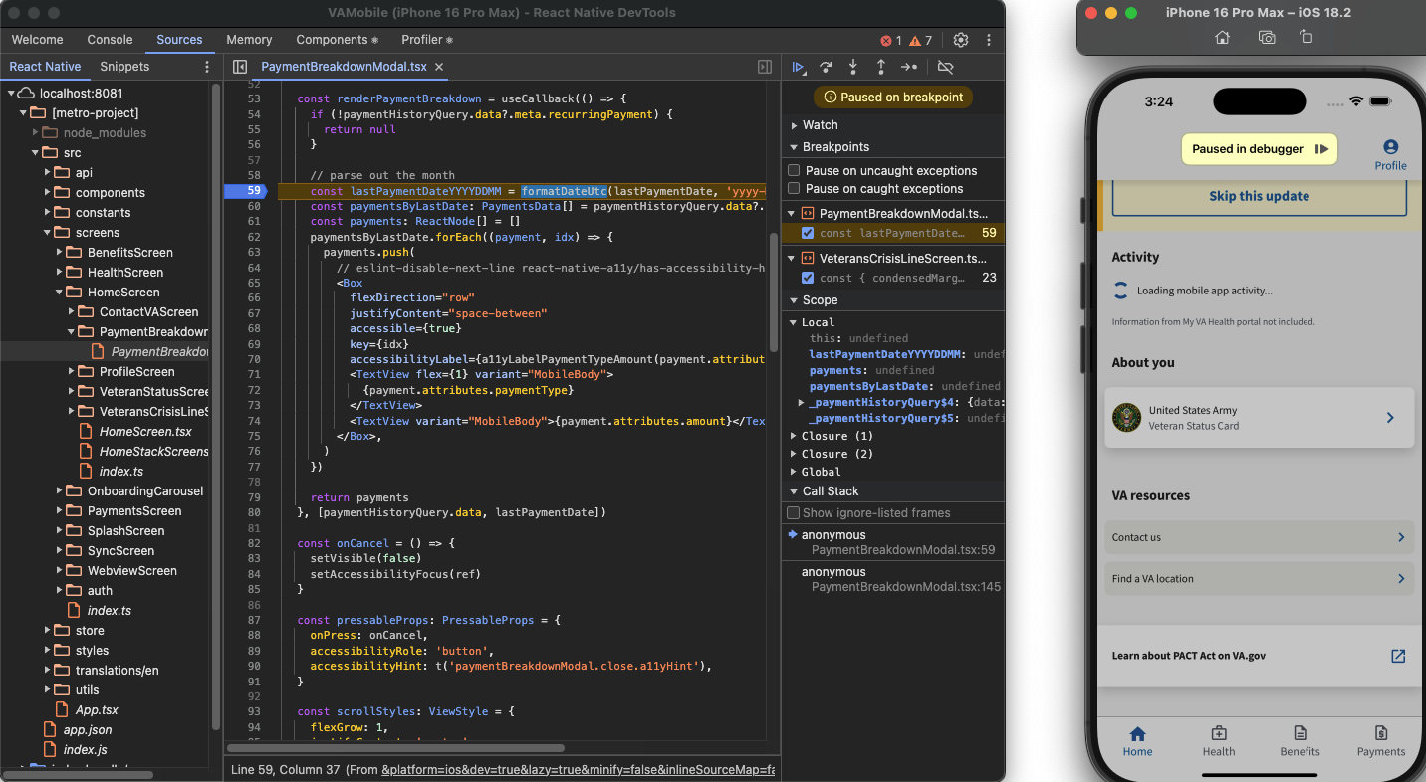The height and width of the screenshot is (782, 1426).
Task: Collapse the Call Stack section
Action: coord(830,491)
